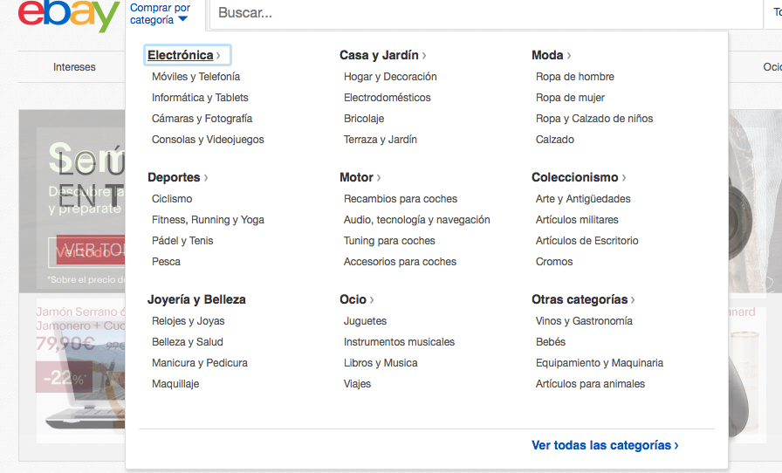
Task: Select the Intereses tab
Action: [x=74, y=67]
